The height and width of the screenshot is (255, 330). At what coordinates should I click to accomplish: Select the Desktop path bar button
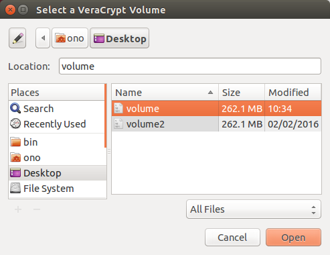point(119,38)
